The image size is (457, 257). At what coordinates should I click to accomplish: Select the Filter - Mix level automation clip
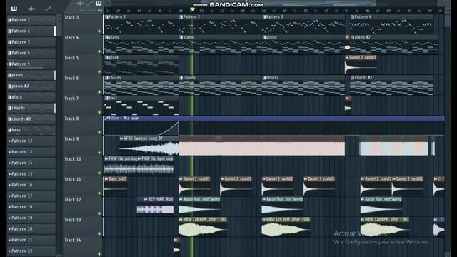(x=274, y=126)
